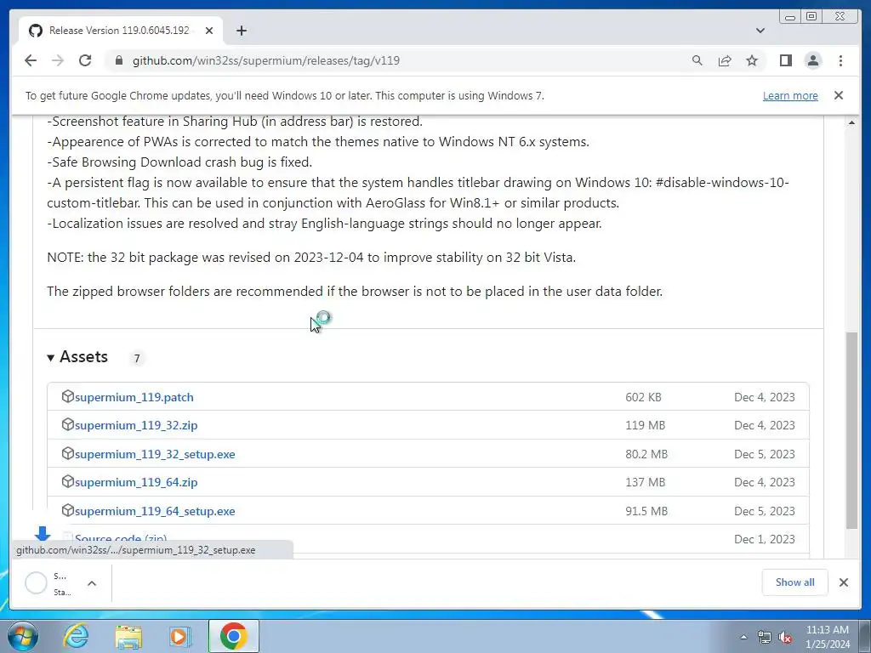This screenshot has width=871, height=653.
Task: Launch Internet Explorer from taskbar
Action: 76,636
